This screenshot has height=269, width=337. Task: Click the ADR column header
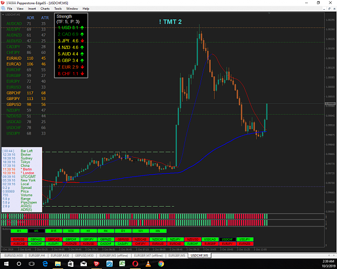point(31,18)
